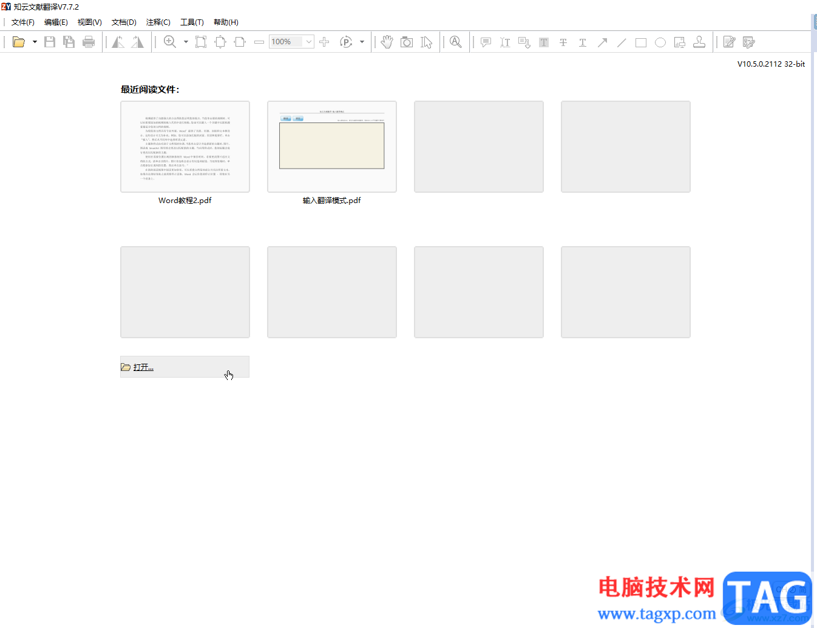Select the arrow drawing tool
This screenshot has width=817, height=628.
tap(602, 42)
